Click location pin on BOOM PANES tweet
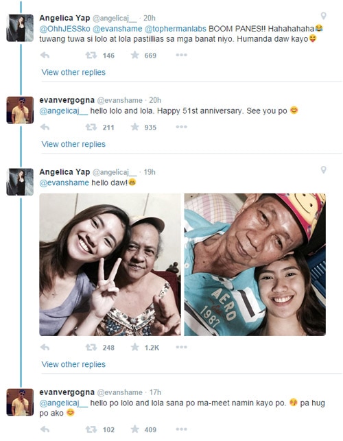The width and height of the screenshot is (343, 441). click(324, 16)
